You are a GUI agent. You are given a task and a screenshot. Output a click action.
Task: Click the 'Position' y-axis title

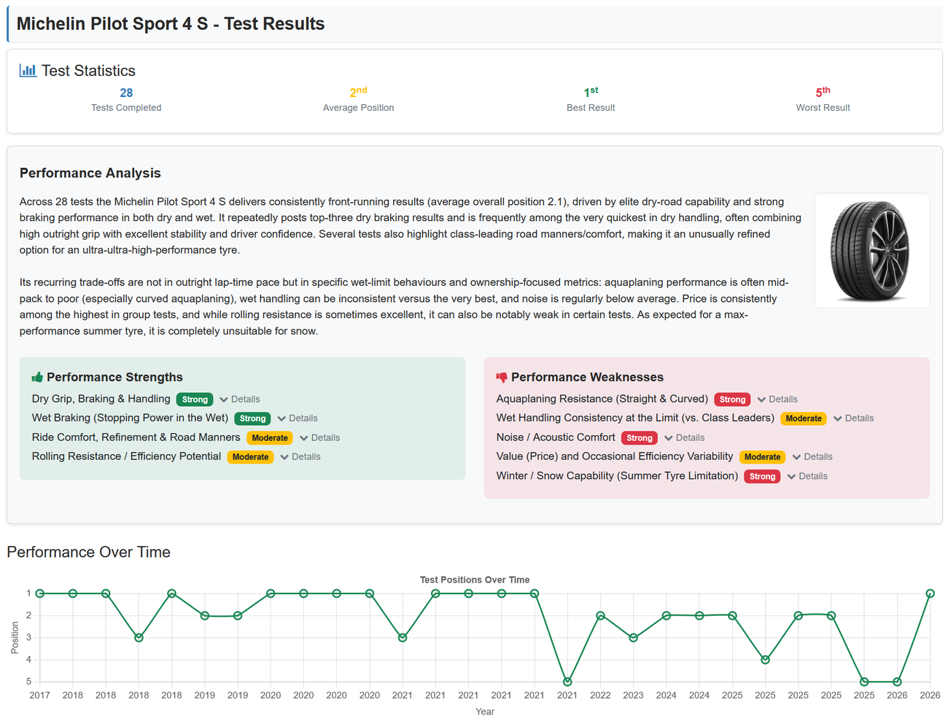point(15,638)
